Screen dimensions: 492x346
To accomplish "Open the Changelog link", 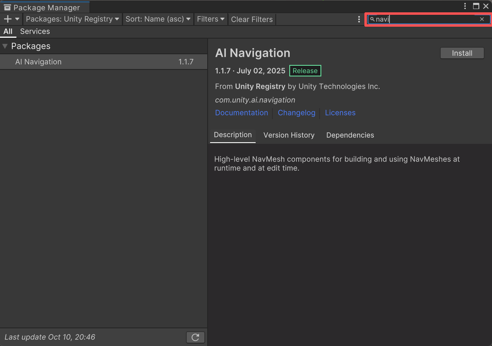I will pyautogui.click(x=297, y=113).
